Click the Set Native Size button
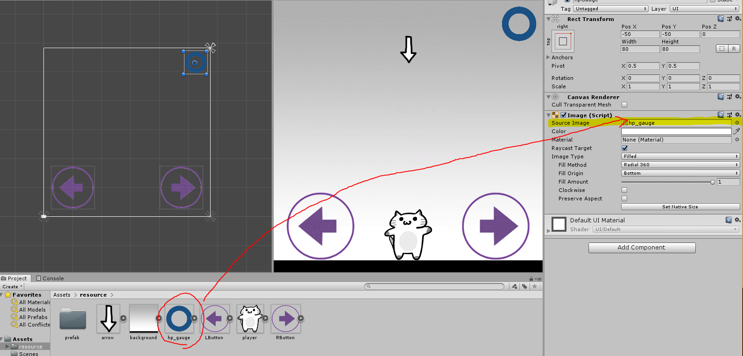 click(x=680, y=207)
